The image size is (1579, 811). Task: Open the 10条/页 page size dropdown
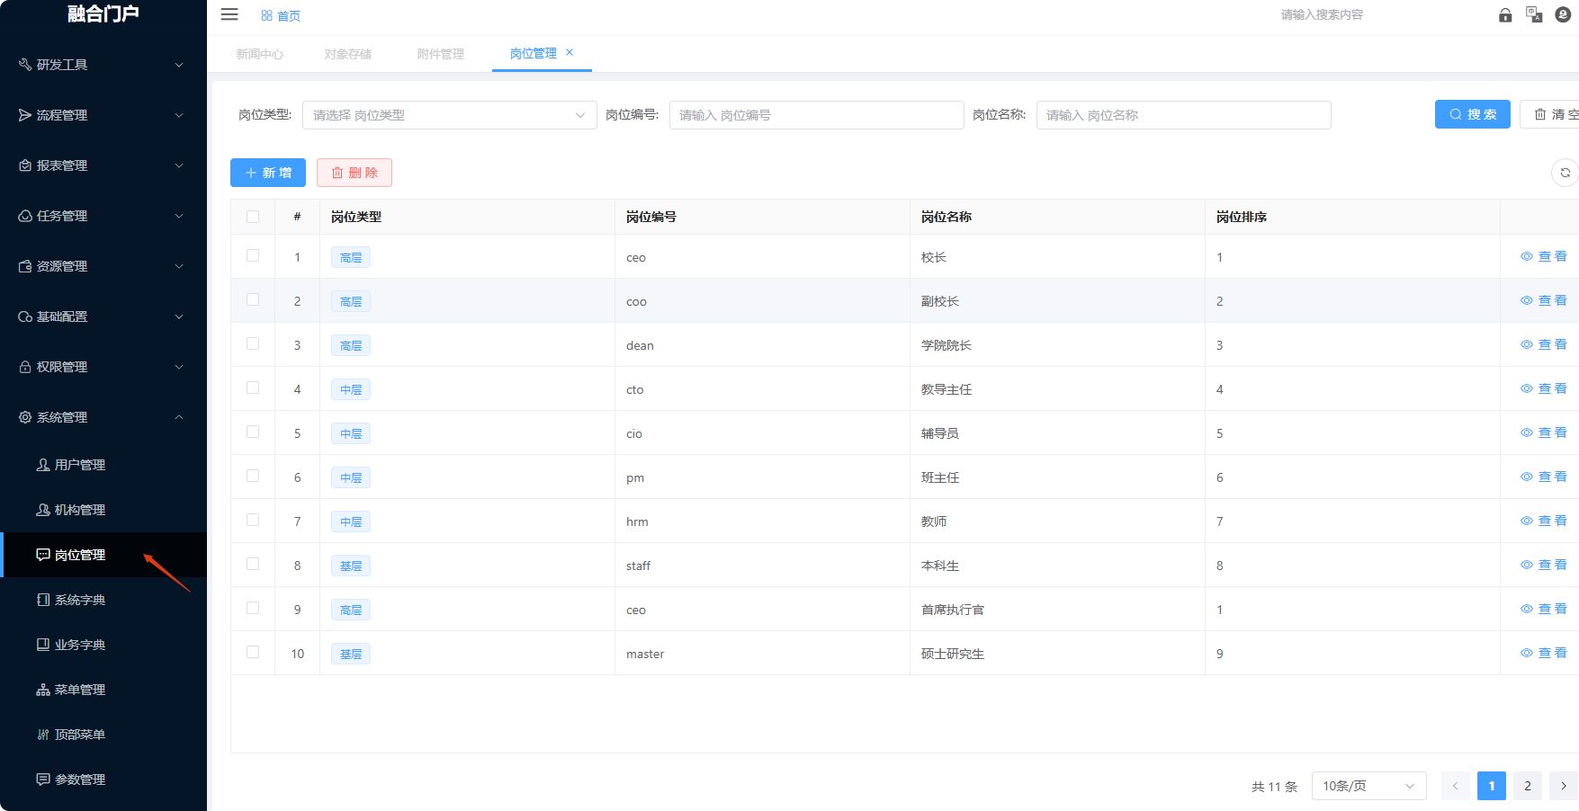tap(1368, 786)
